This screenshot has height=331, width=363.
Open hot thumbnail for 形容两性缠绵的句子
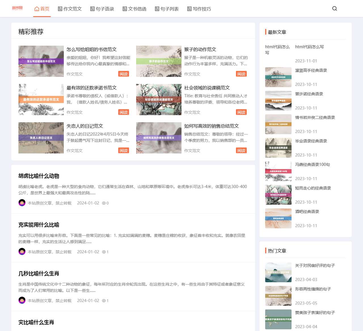click(278, 296)
